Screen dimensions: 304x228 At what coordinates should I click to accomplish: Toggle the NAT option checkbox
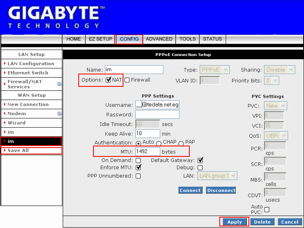108,80
